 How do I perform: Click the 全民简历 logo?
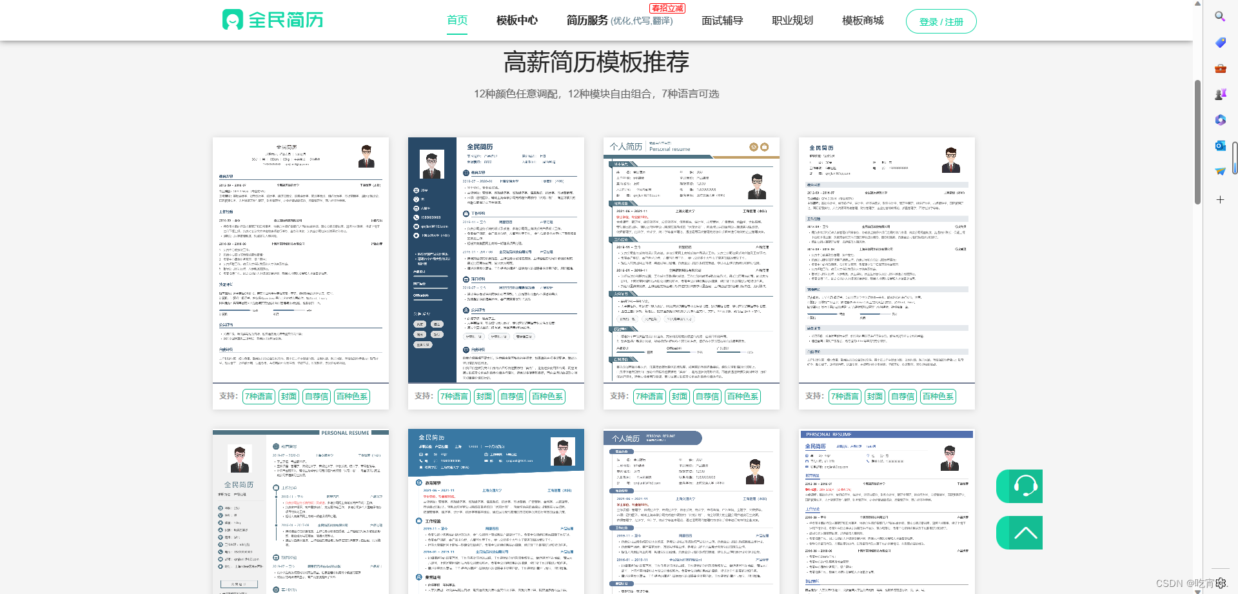point(272,20)
